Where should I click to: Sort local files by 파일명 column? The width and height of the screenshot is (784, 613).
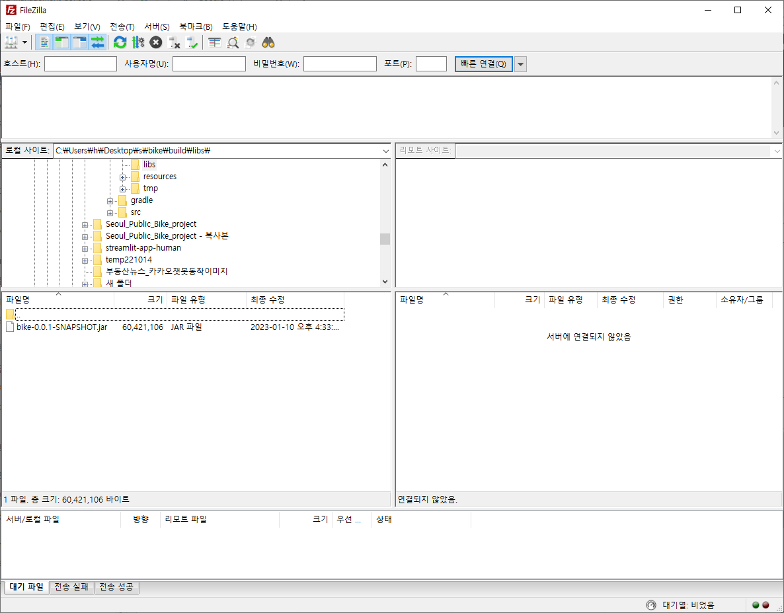[58, 300]
